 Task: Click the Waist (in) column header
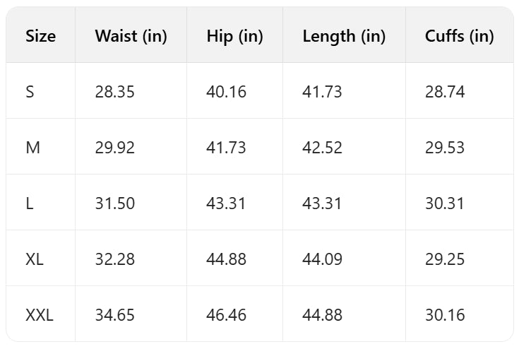pyautogui.click(x=131, y=37)
